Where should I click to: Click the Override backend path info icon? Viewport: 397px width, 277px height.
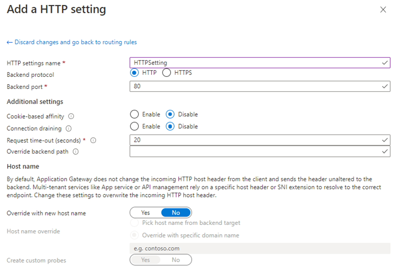pyautogui.click(x=75, y=152)
